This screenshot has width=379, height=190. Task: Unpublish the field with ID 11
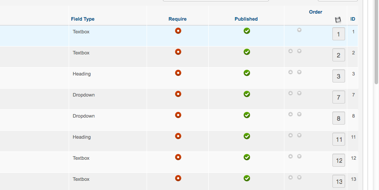[x=247, y=136]
